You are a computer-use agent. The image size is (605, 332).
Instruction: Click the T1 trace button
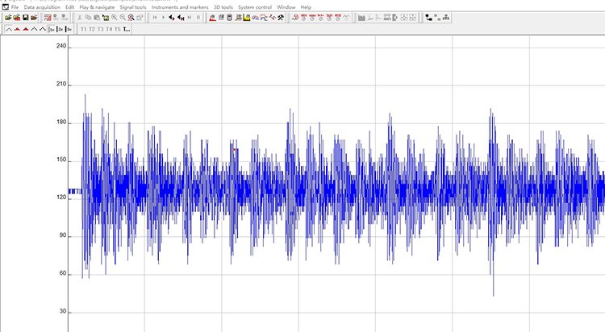pyautogui.click(x=83, y=29)
